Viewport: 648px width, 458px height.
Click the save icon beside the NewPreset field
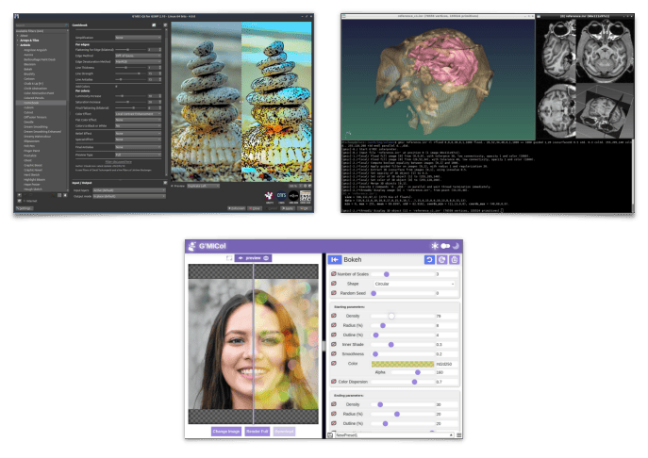tap(330, 435)
